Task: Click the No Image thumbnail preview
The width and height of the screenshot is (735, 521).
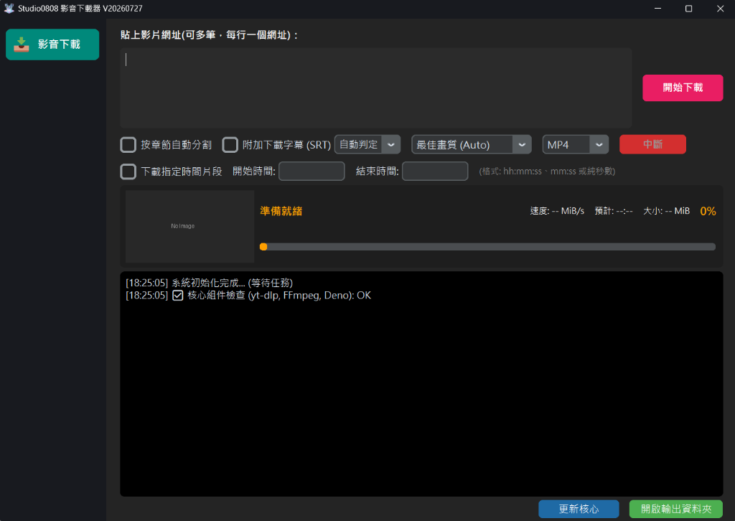Action: (x=189, y=226)
